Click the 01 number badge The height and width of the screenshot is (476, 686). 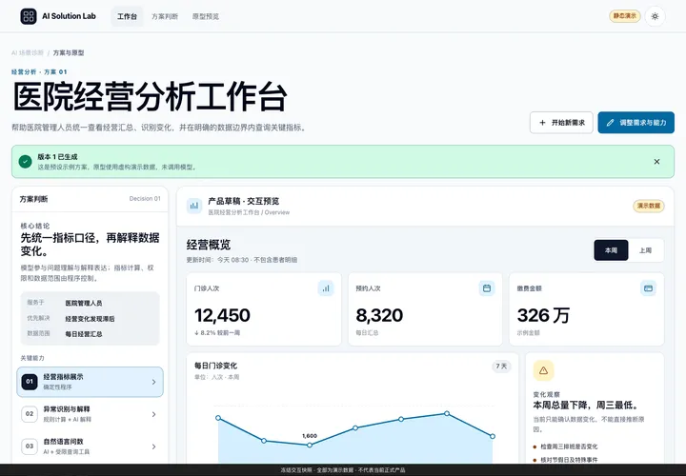coord(30,382)
